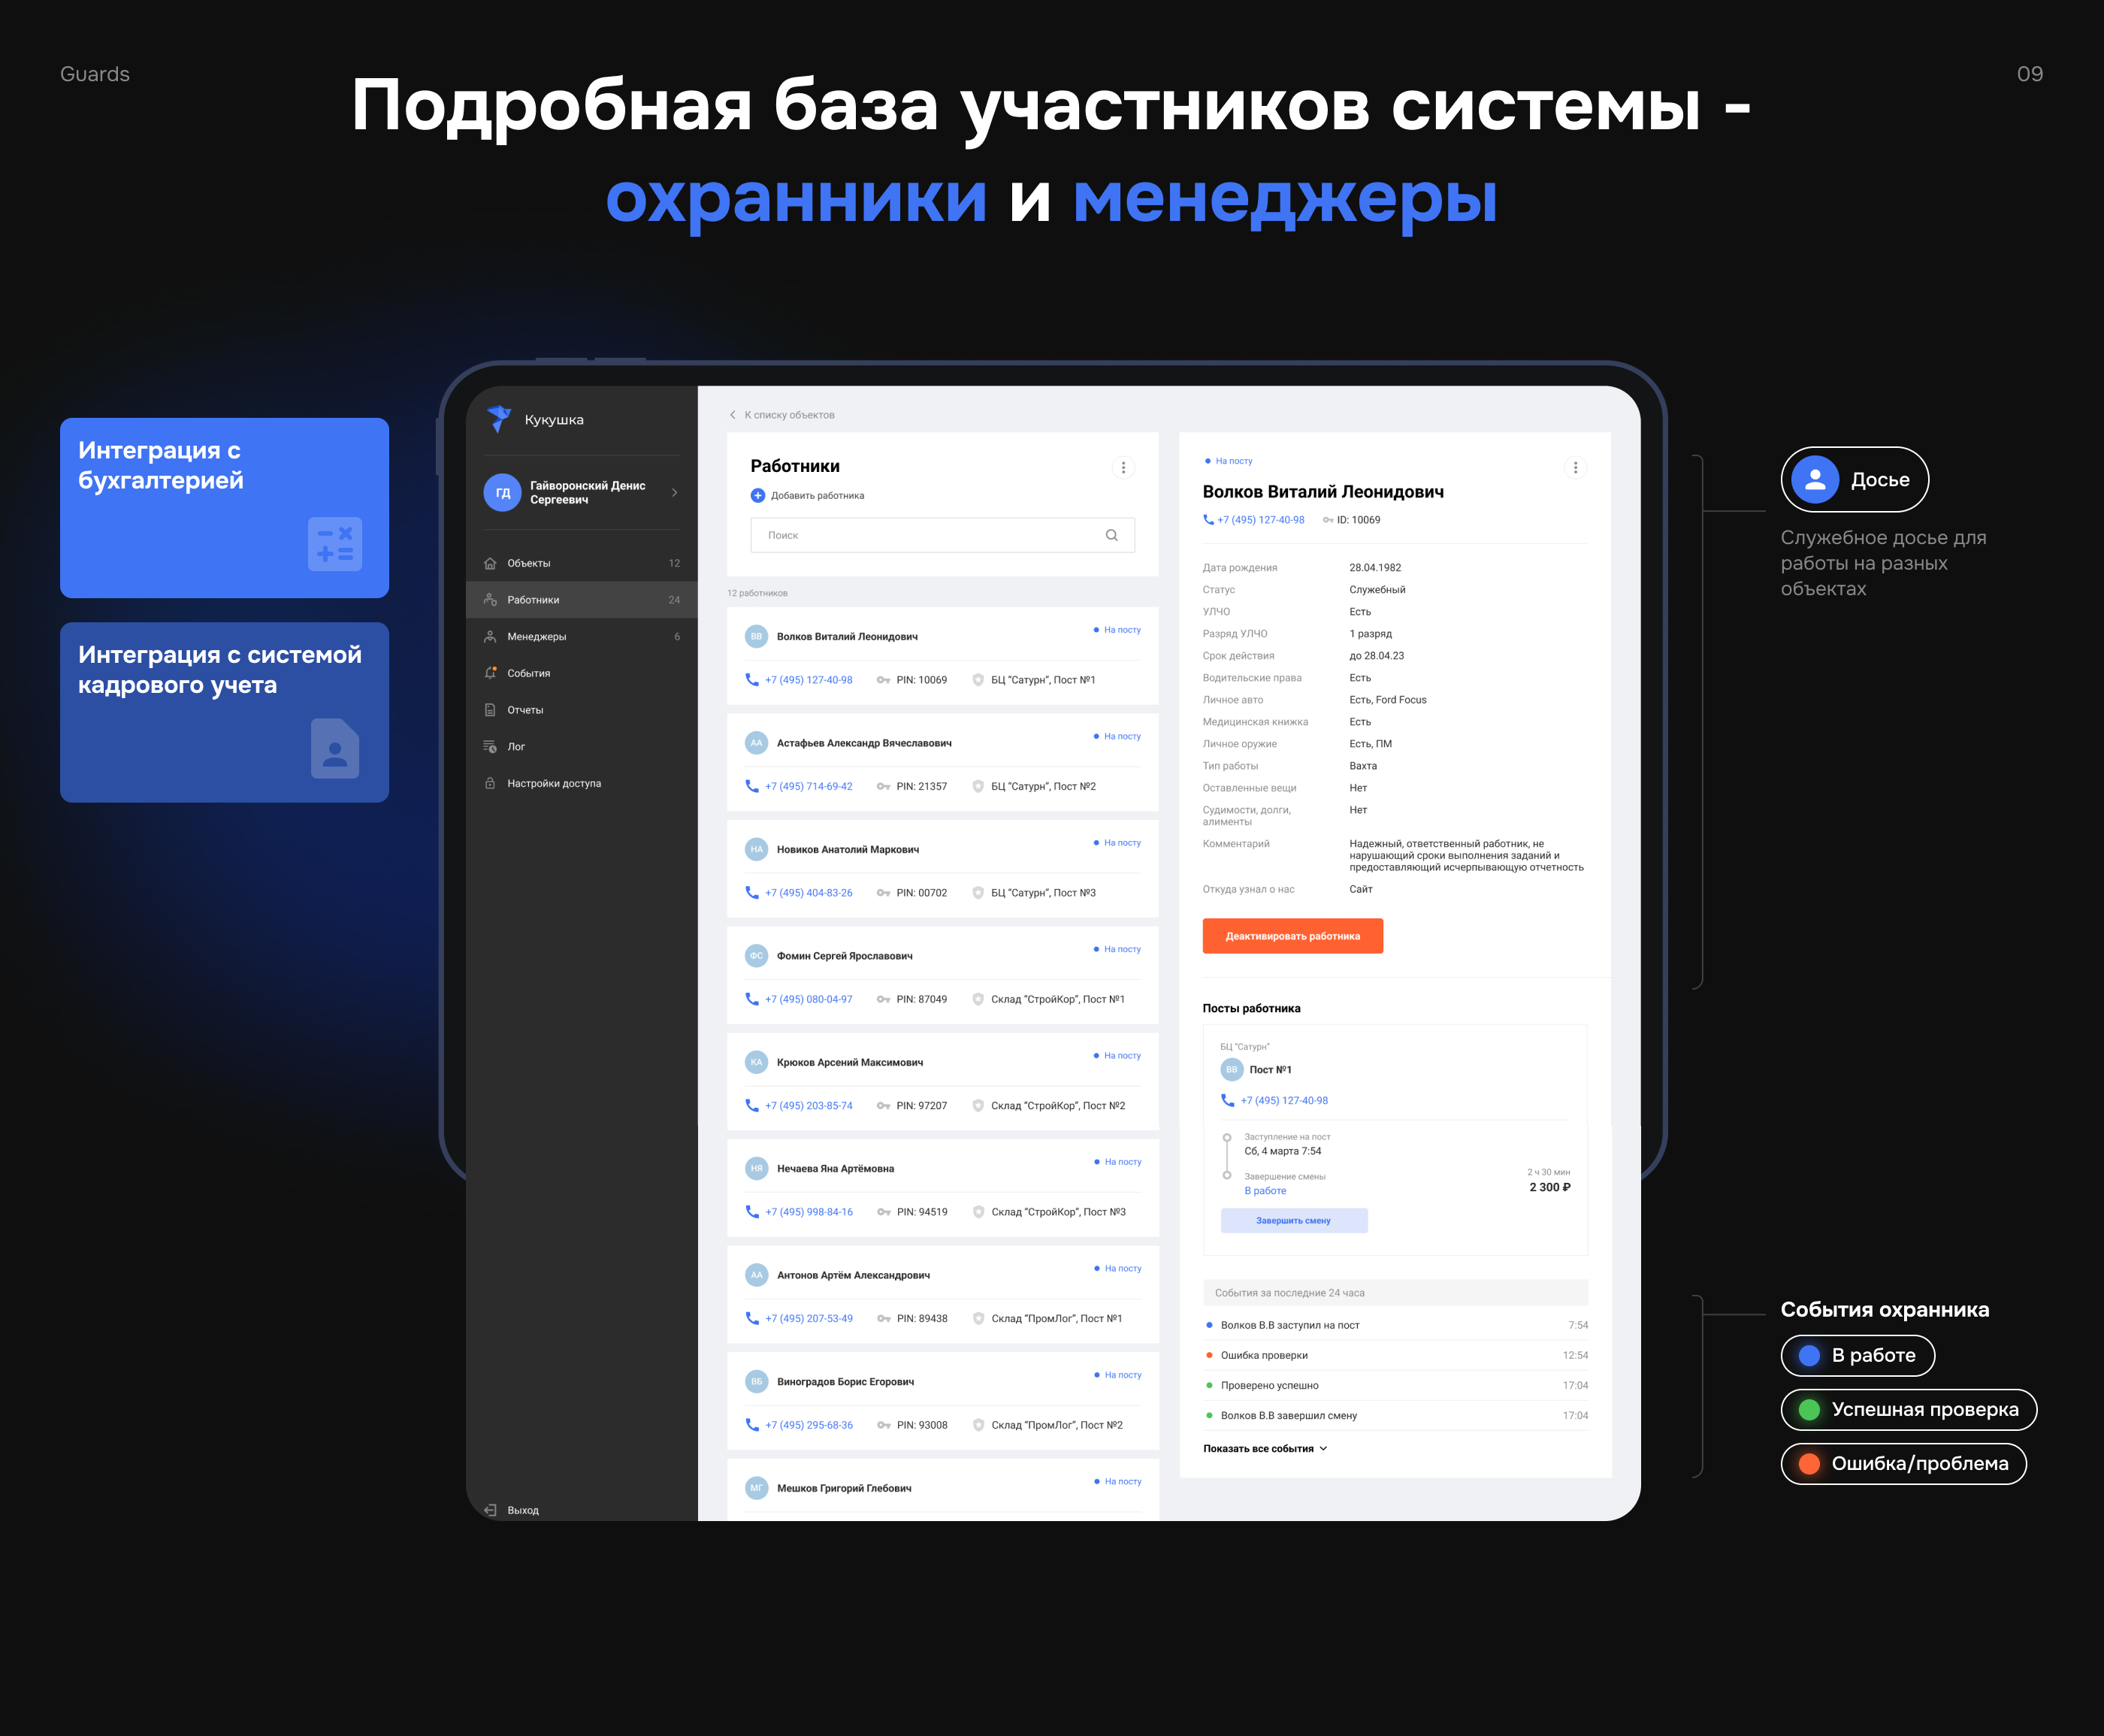Click the blue plus Добавить работника icon
The width and height of the screenshot is (2104, 1736).
coord(758,495)
